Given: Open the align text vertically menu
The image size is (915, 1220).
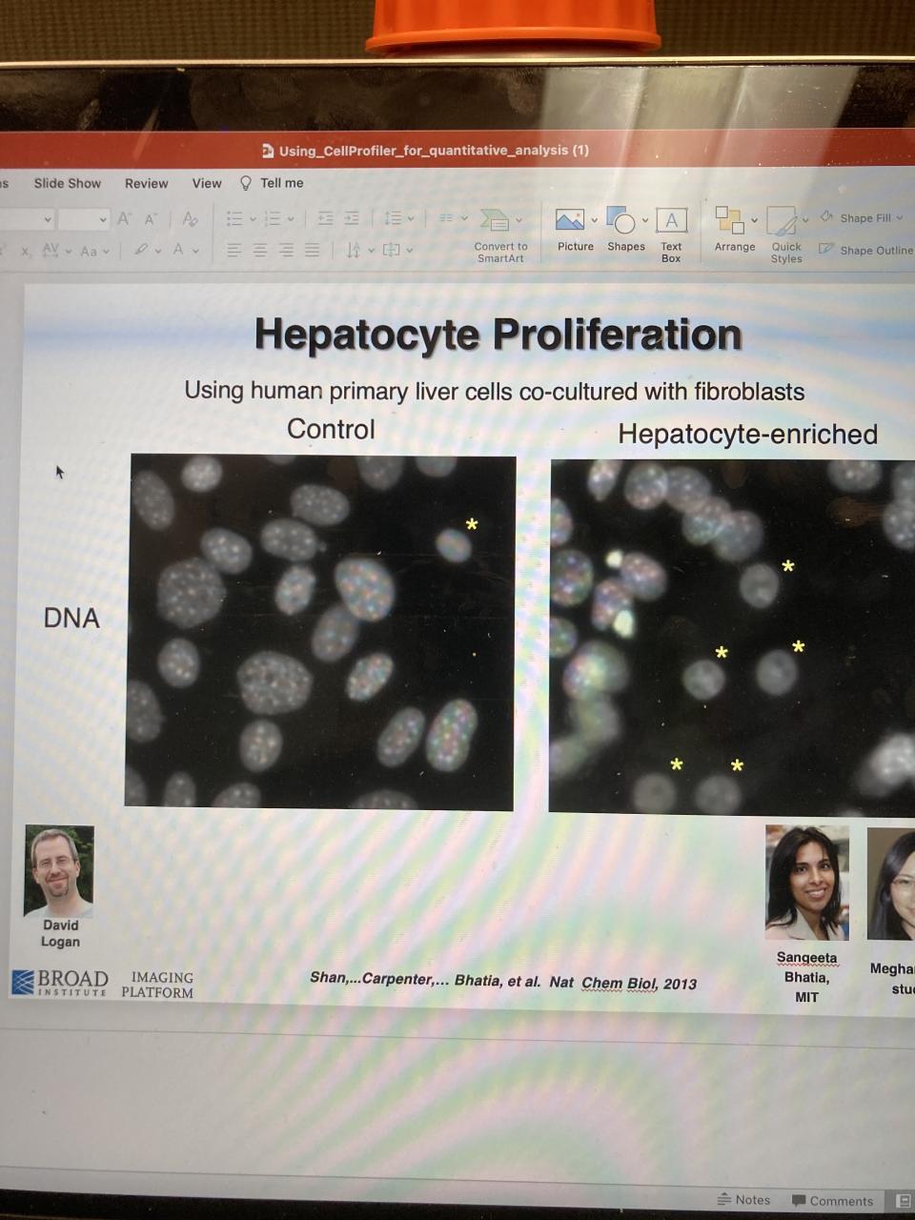Looking at the screenshot, I should 397,250.
